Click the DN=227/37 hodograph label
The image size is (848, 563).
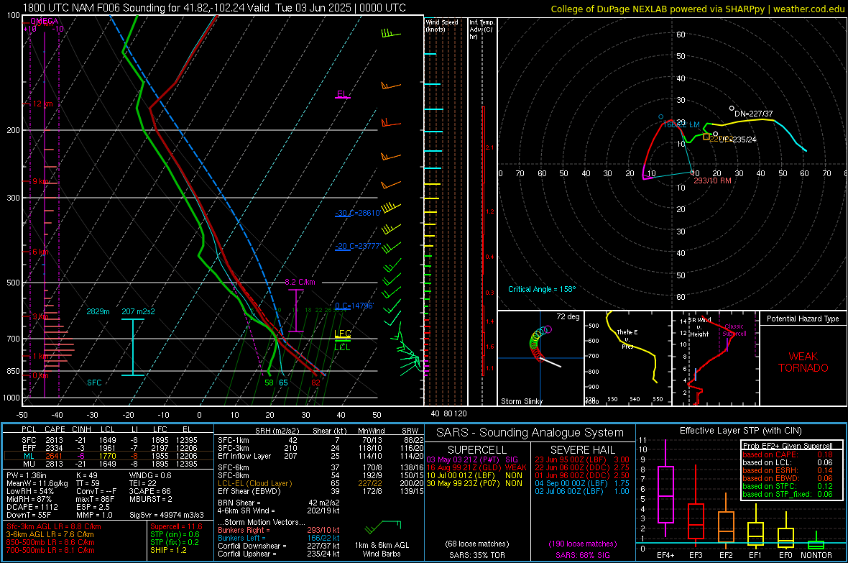click(x=753, y=114)
